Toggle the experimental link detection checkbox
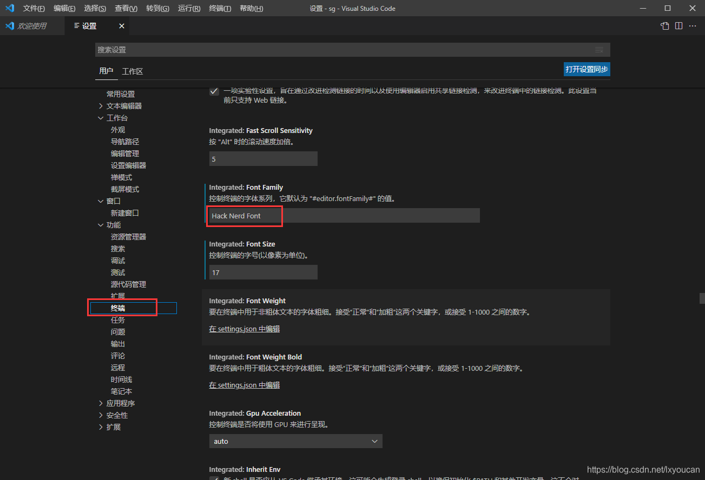Screen dimensions: 705x480 [x=214, y=91]
